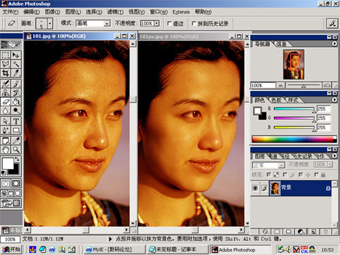Pick a color from the spectrum bar

294,139
